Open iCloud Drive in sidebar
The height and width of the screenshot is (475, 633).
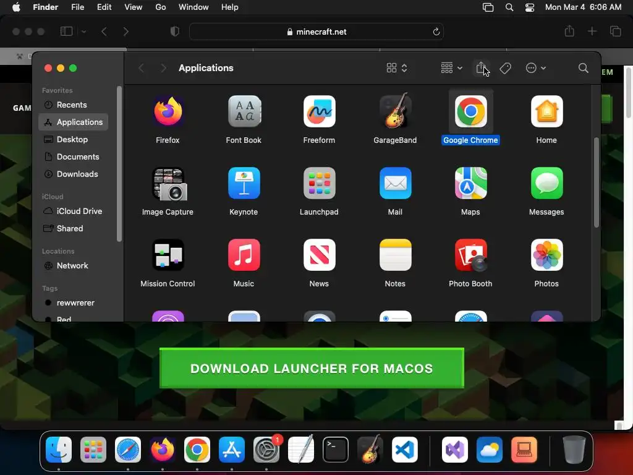[73, 212]
